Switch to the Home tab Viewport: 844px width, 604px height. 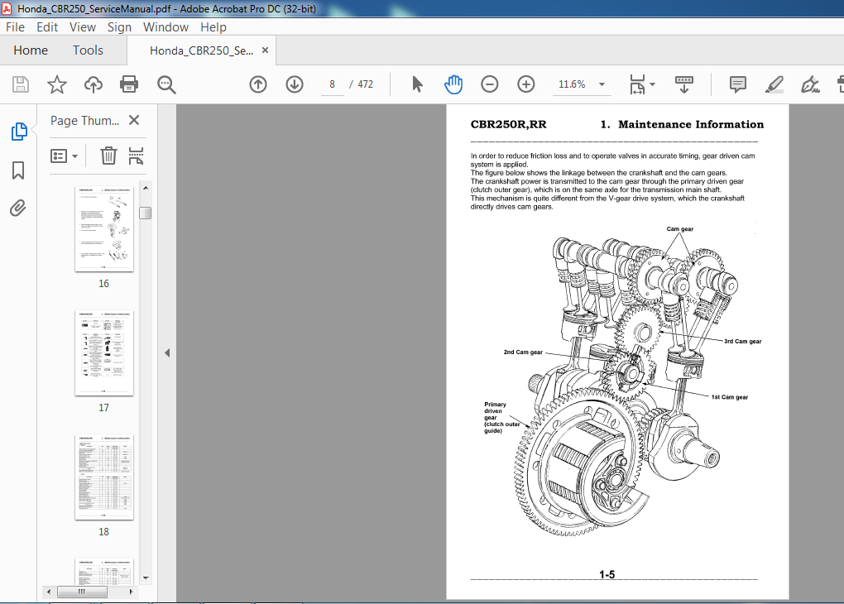coord(31,50)
